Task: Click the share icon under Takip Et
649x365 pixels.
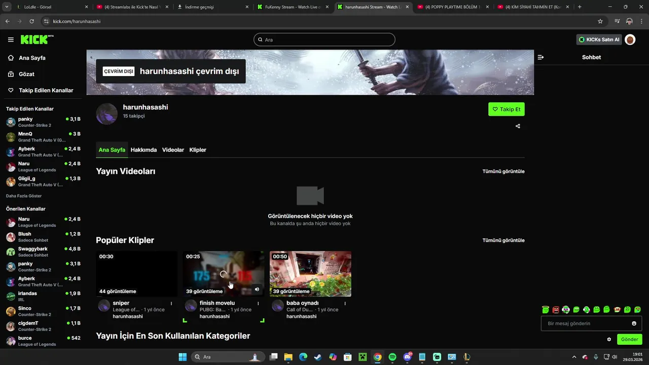Action: click(518, 126)
